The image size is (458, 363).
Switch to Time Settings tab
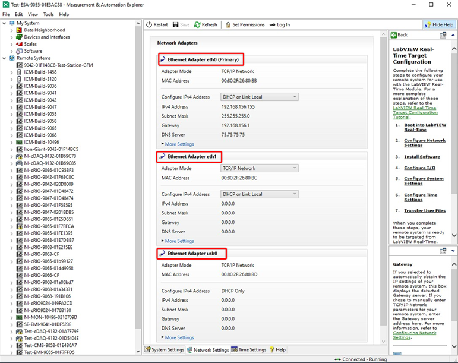click(249, 349)
